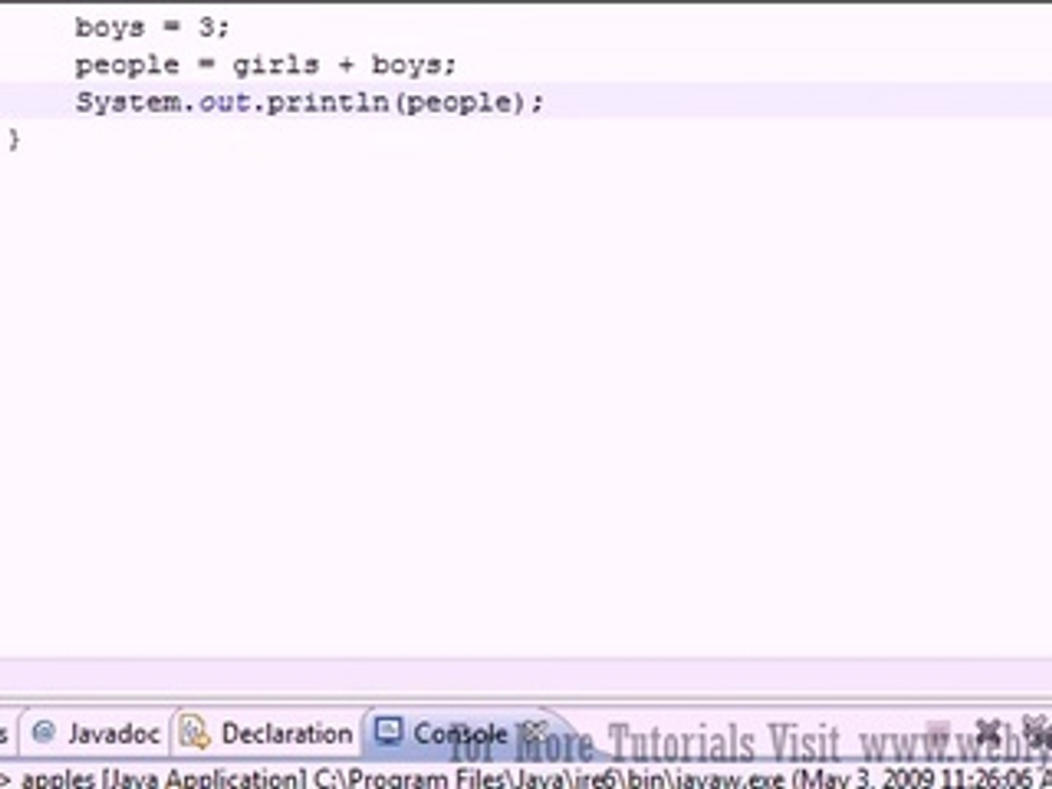Click the Javadoc tab's @ icon
The width and height of the screenshot is (1052, 789).
45,732
